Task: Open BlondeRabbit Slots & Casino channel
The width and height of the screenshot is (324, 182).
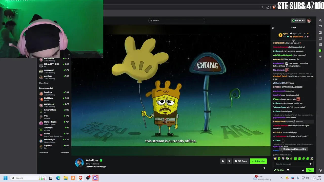Action: tap(54, 123)
